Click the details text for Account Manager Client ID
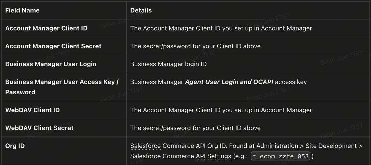Screen dimensions: 371x165 click(221, 28)
